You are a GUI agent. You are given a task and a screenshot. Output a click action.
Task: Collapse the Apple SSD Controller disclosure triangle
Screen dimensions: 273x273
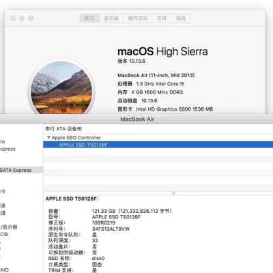[48, 138]
